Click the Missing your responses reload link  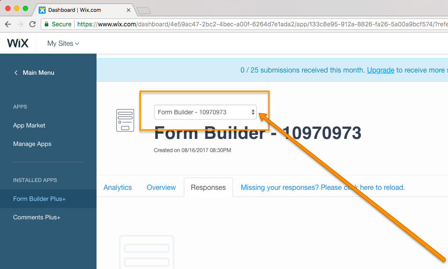coord(323,187)
